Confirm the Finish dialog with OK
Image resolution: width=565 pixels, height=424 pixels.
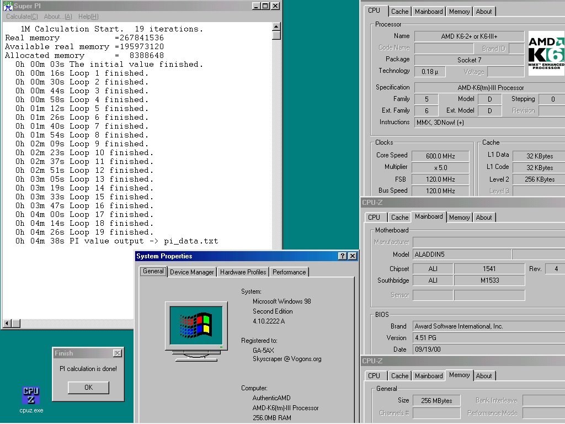88,388
